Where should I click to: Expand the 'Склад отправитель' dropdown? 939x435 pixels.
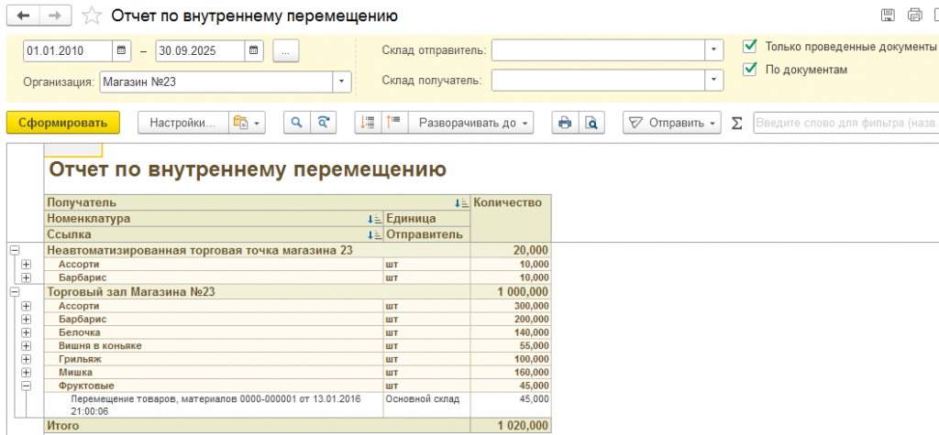713,49
